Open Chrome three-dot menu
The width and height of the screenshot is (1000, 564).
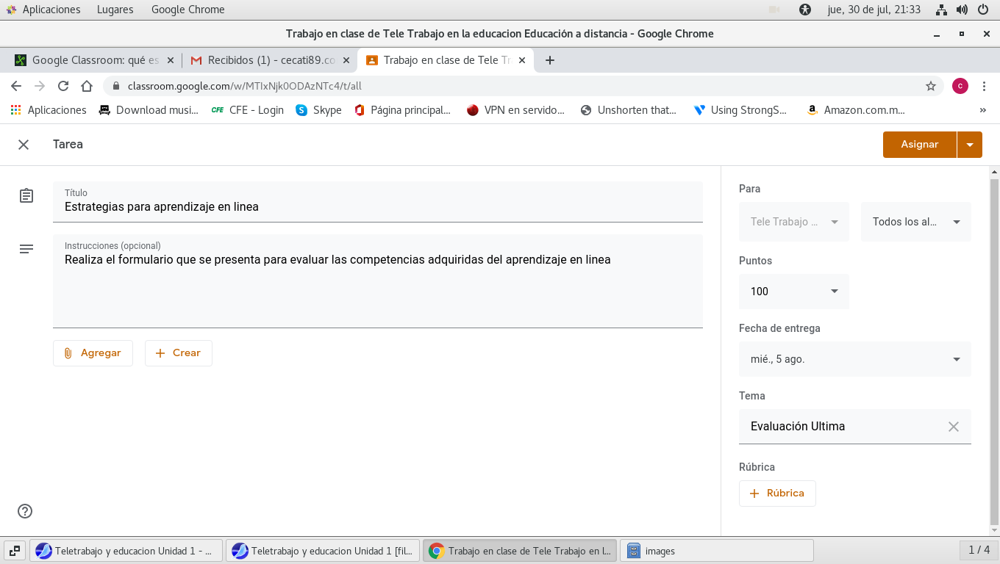[x=984, y=86]
